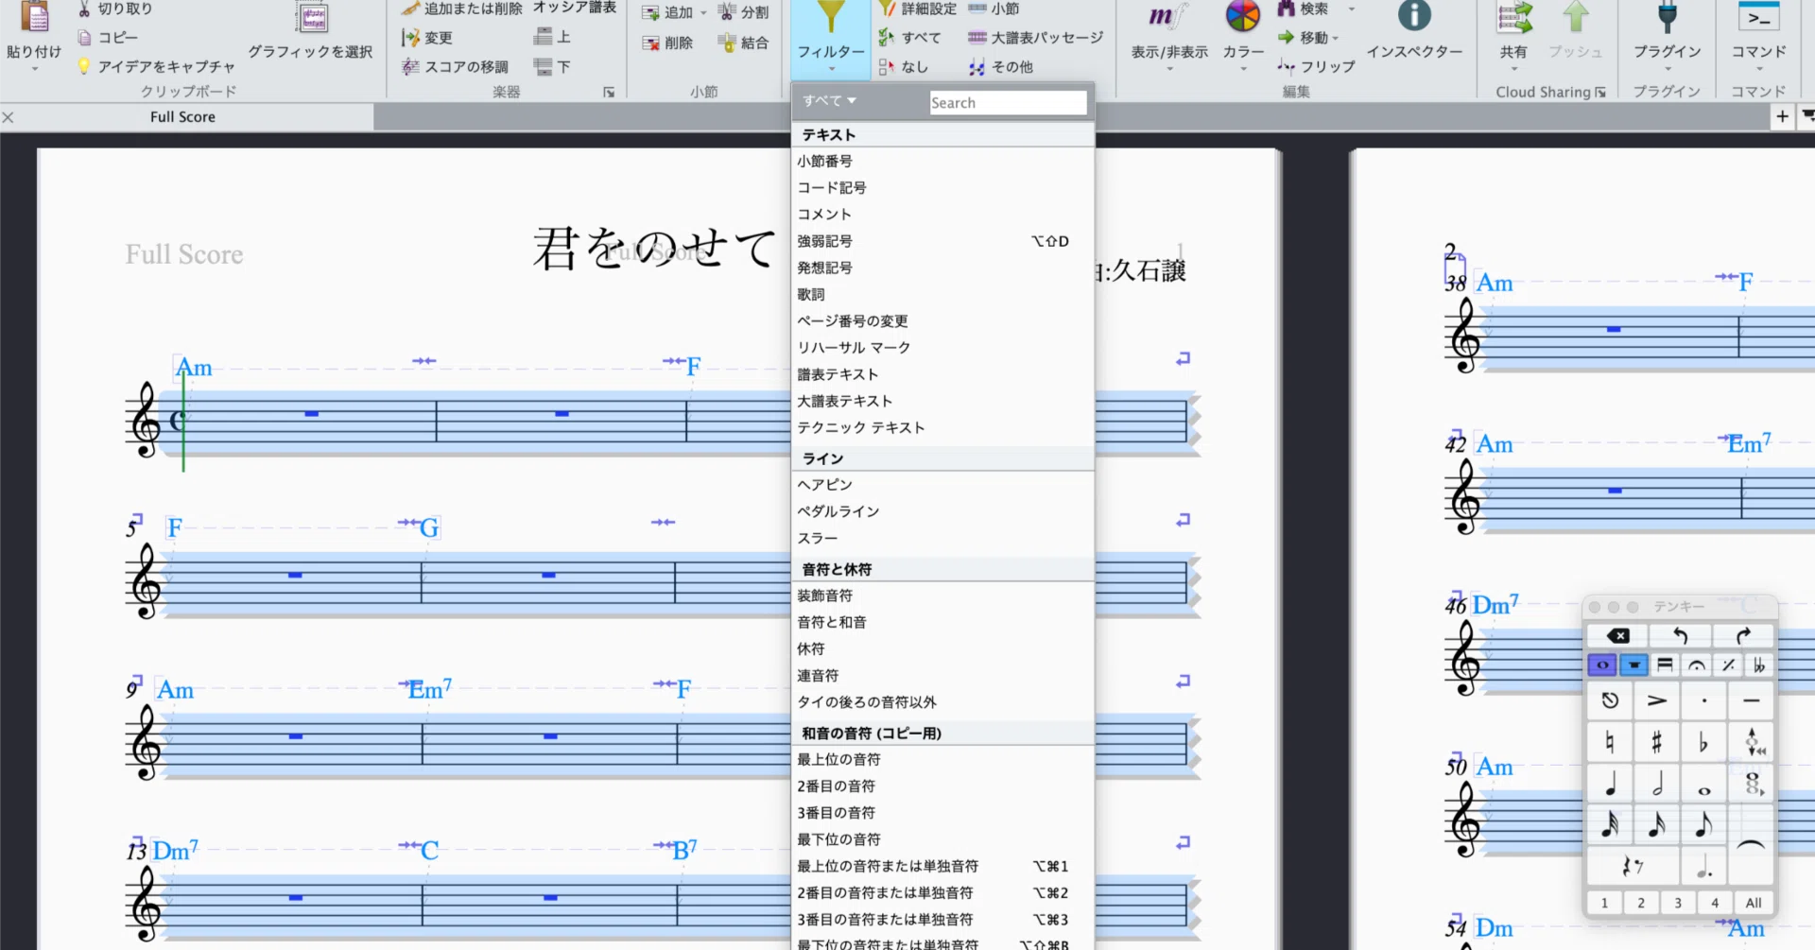1815x950 pixels.
Task: Toggle the tenuto dash on keypad
Action: click(1751, 700)
